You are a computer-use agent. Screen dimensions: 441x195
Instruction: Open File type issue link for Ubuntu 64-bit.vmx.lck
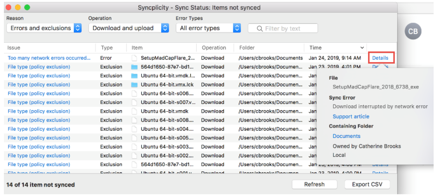[39, 85]
